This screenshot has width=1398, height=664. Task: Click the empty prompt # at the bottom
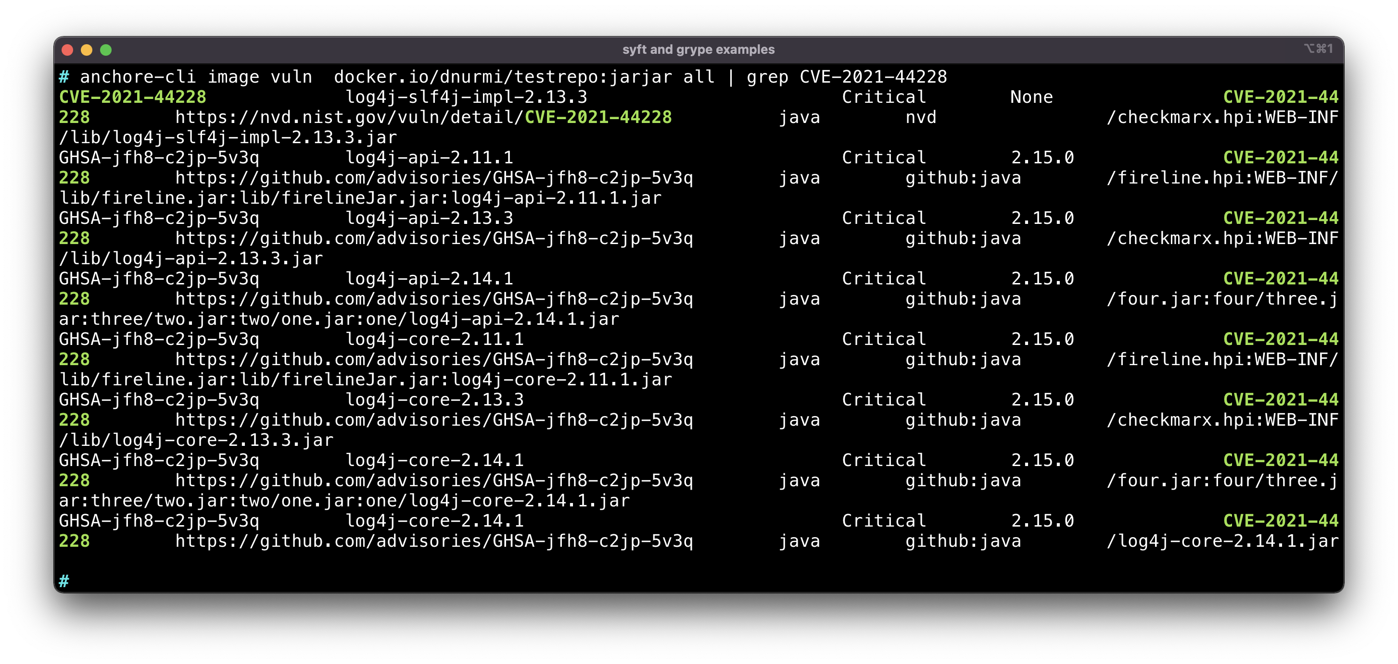[x=64, y=581]
